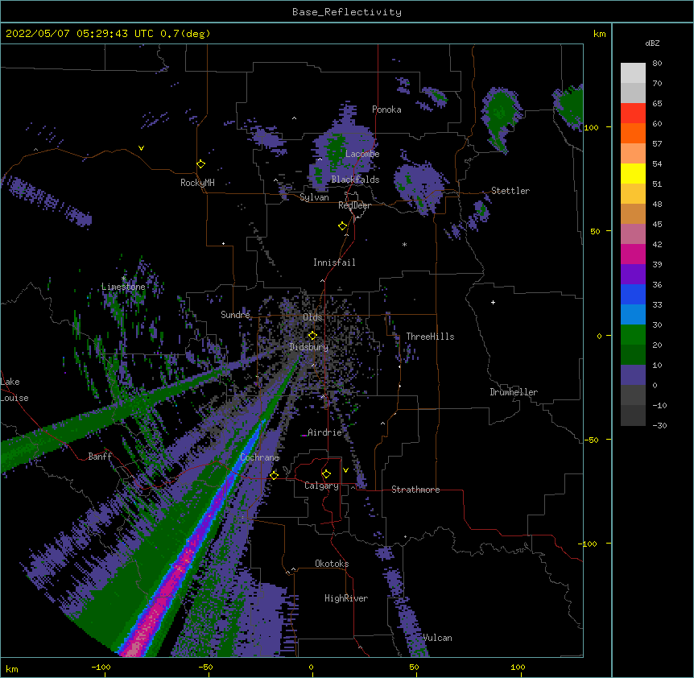Click the Sylvan label
Screen dimensions: 694x678
[314, 197]
